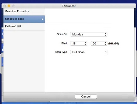Expand the Scan Type dropdown showing Full Scan
The height and width of the screenshot is (104, 137).
[89, 52]
